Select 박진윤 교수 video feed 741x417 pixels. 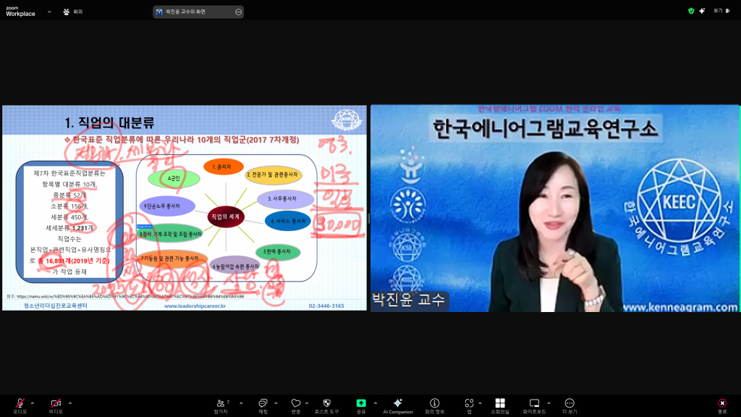click(555, 208)
